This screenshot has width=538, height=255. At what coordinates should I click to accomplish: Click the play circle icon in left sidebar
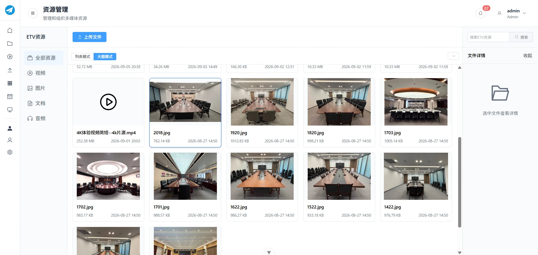[10, 57]
